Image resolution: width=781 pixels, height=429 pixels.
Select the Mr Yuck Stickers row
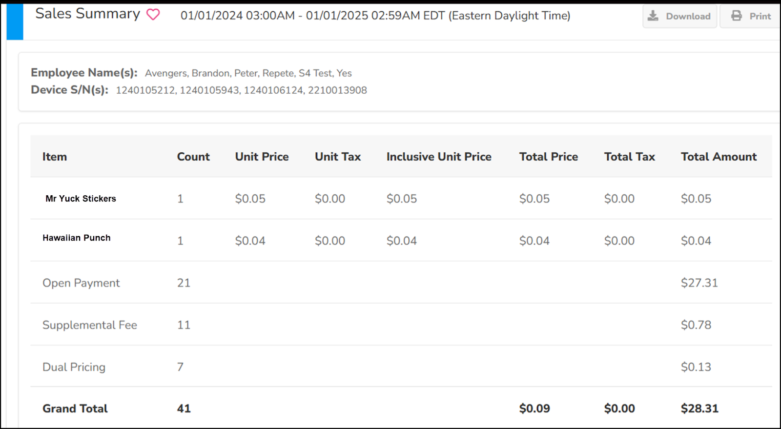click(x=81, y=199)
